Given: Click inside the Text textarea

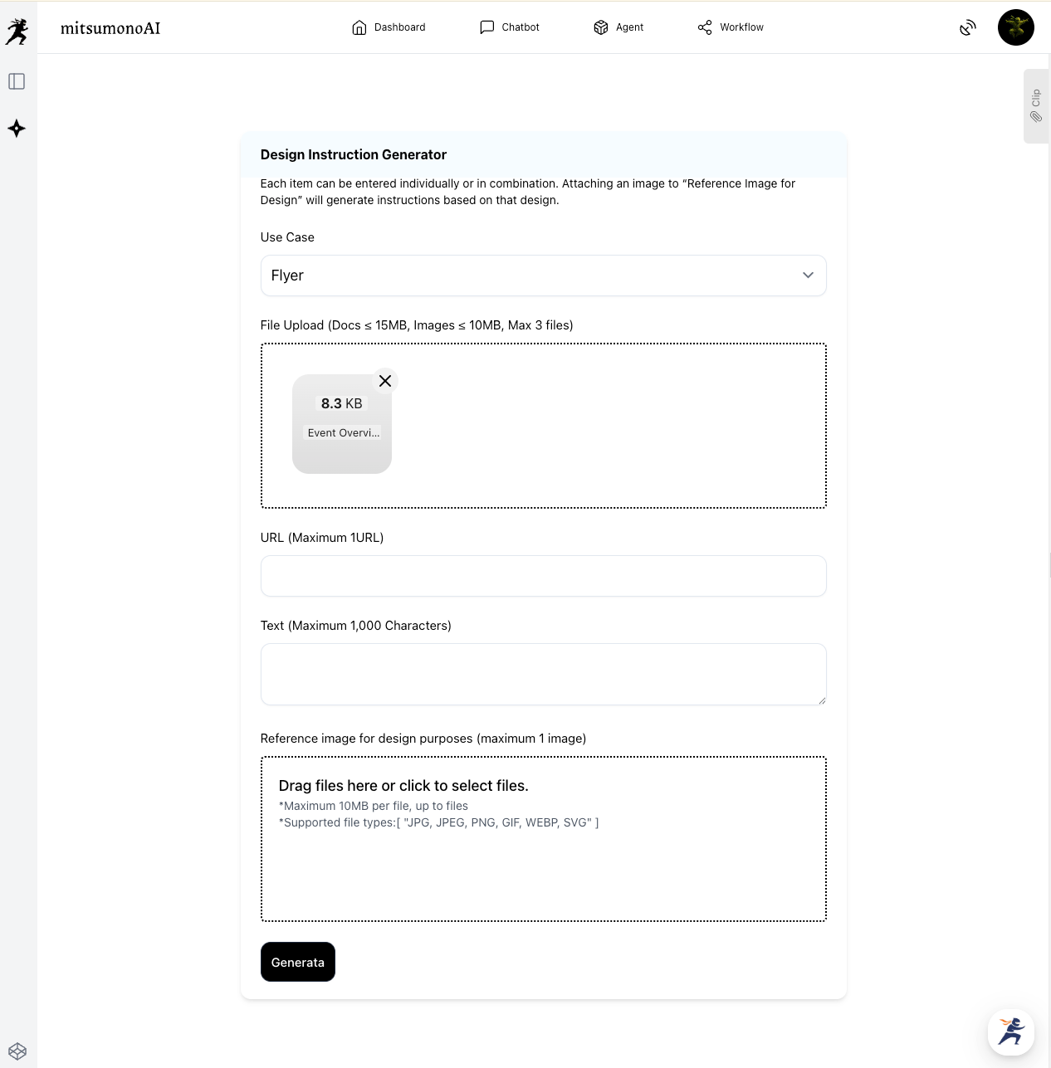Looking at the screenshot, I should click(543, 674).
